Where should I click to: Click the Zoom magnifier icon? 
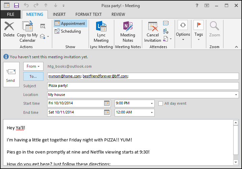coord(214,26)
